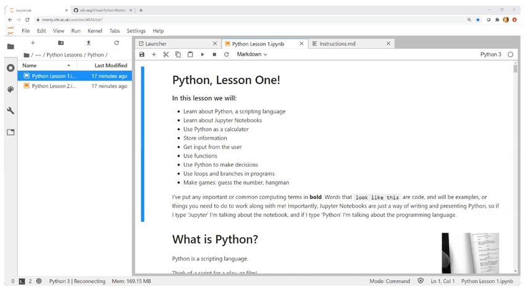
Task: Open the Kernel menu
Action: point(94,31)
